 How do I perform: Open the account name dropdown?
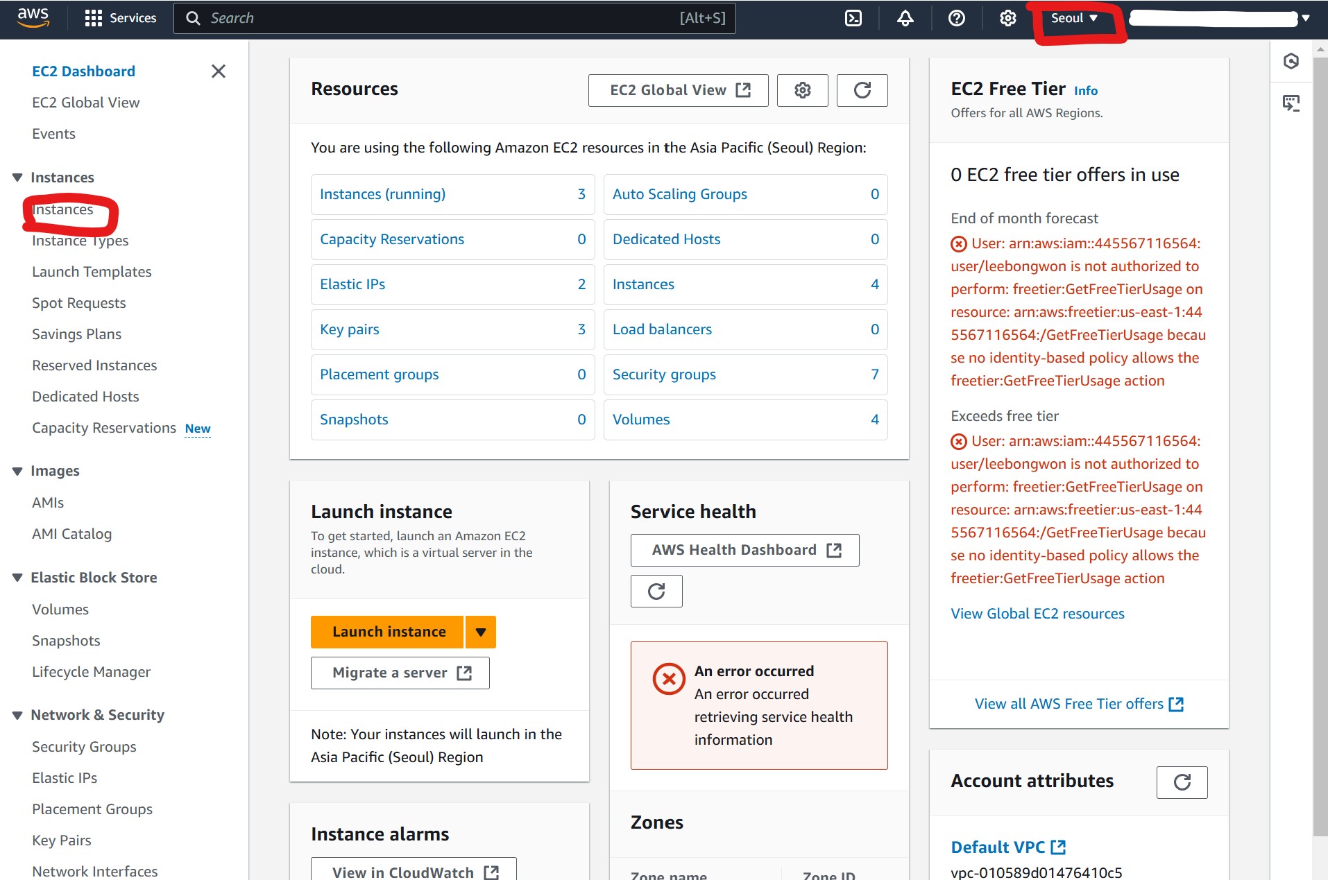[1219, 18]
